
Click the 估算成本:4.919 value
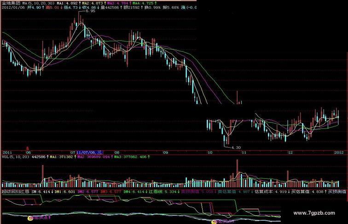pyautogui.click(x=271, y=191)
